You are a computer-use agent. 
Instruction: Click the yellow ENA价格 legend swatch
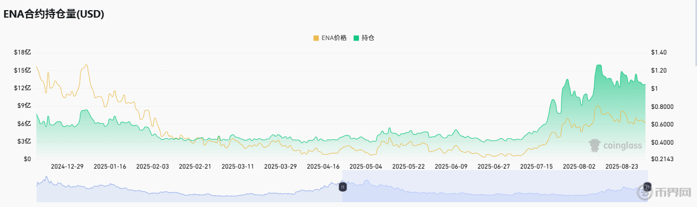pyautogui.click(x=316, y=38)
